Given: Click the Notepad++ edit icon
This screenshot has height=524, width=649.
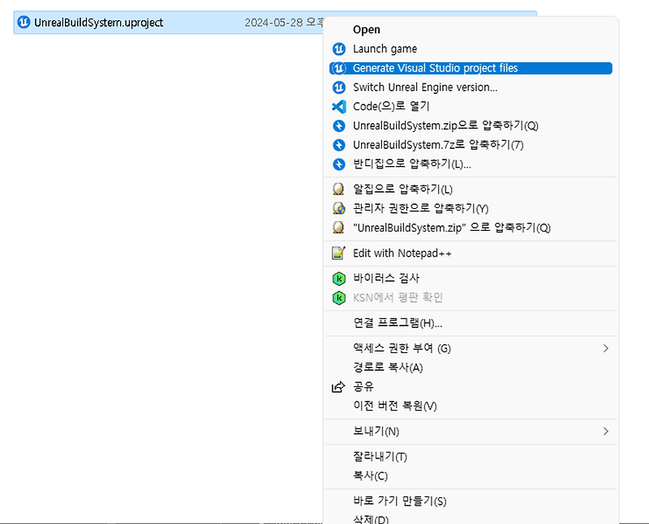Looking at the screenshot, I should pyautogui.click(x=339, y=253).
